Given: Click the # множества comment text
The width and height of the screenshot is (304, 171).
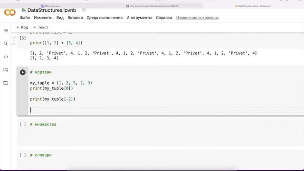Looking at the screenshot, I should pyautogui.click(x=43, y=124).
